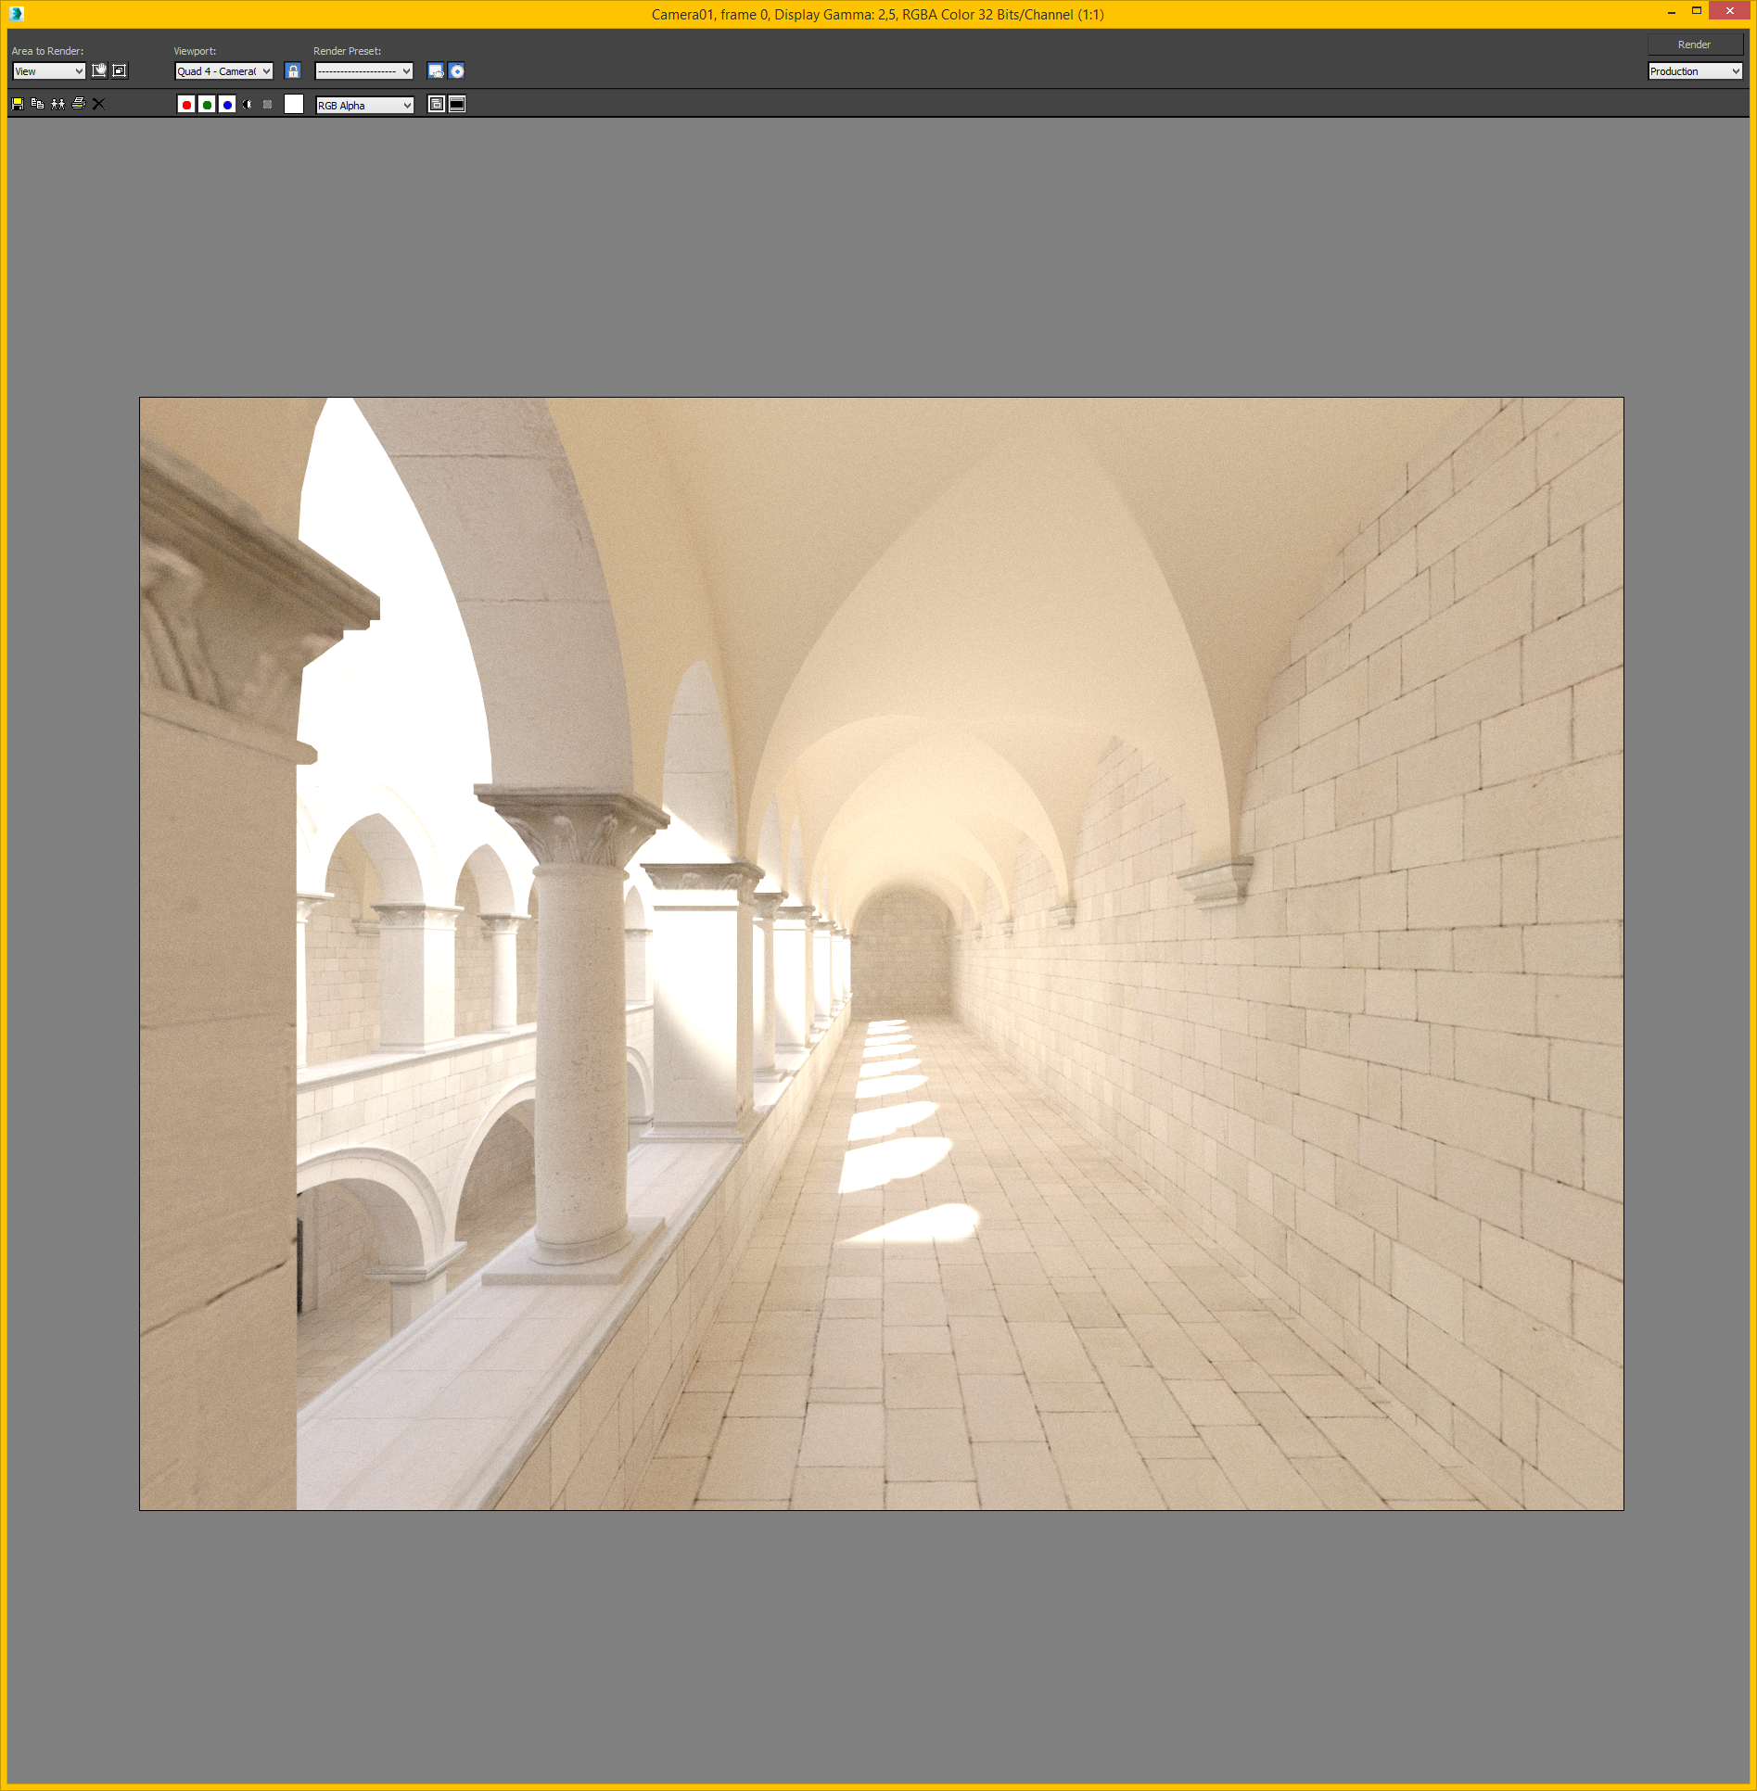Click the white color swatch
The width and height of the screenshot is (1757, 1791).
pyautogui.click(x=294, y=105)
